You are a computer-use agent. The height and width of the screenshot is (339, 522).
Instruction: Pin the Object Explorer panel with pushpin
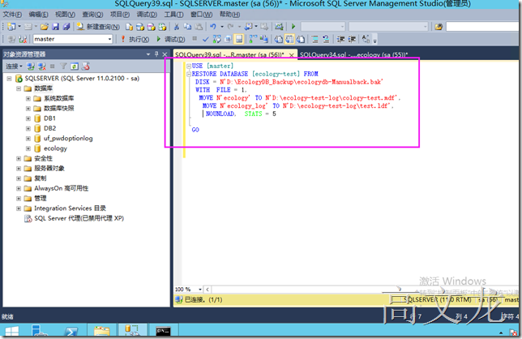(x=156, y=54)
